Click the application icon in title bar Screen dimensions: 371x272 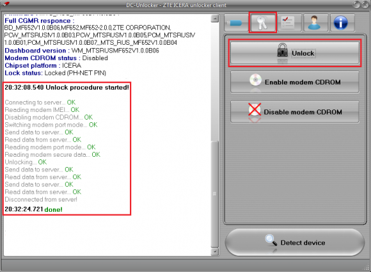click(6, 4)
